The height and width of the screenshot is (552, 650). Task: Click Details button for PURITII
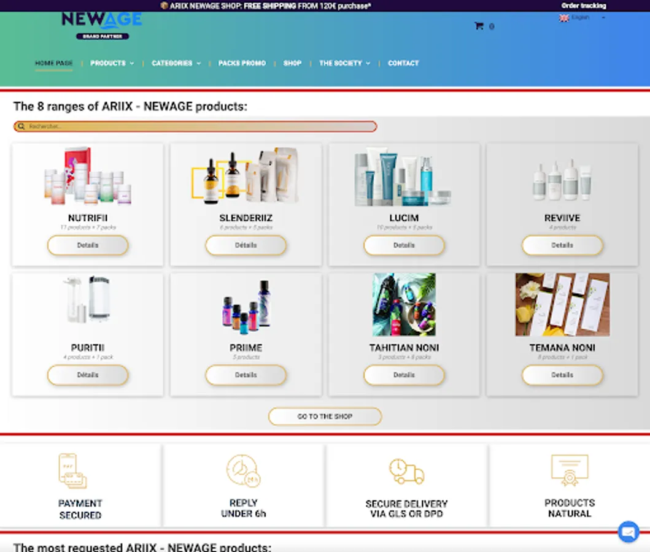[x=88, y=375]
